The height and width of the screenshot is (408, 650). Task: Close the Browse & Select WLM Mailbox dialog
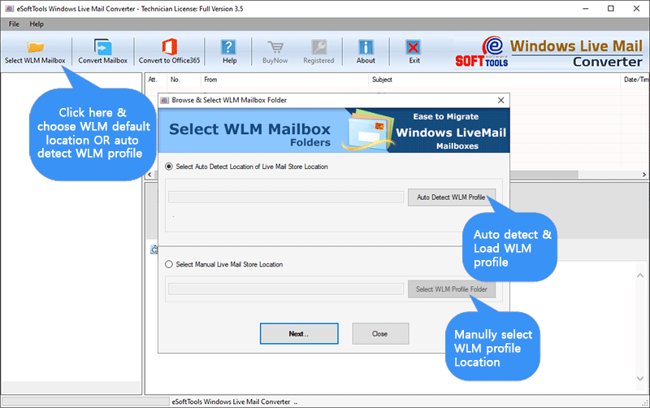pos(500,100)
